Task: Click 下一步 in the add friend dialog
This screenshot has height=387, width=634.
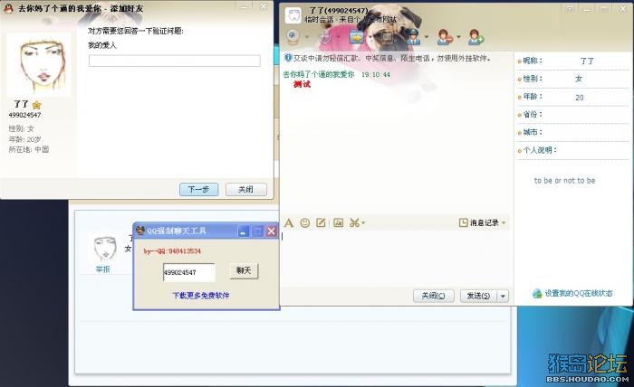Action: pos(198,189)
